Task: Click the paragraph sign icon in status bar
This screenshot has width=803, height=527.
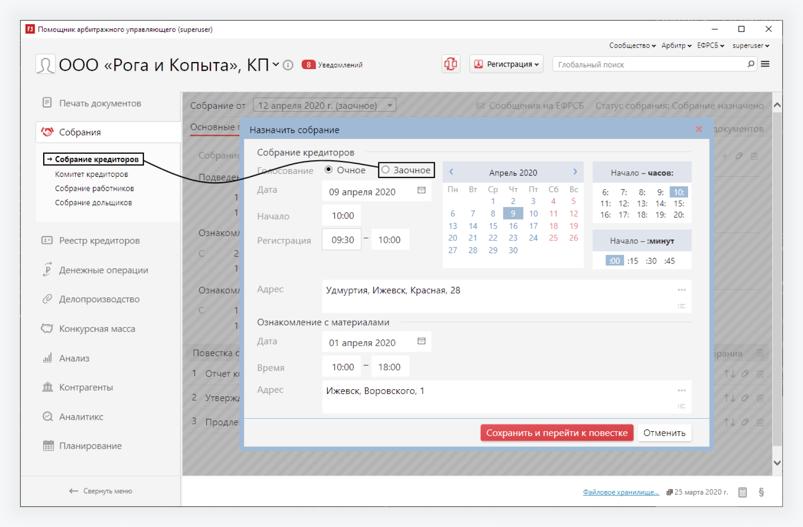Action: [x=761, y=492]
